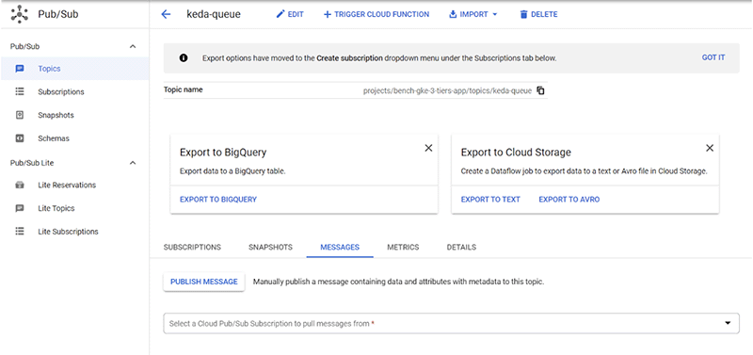
Task: Click the back arrow next to keda-queue
Action: 166,14
